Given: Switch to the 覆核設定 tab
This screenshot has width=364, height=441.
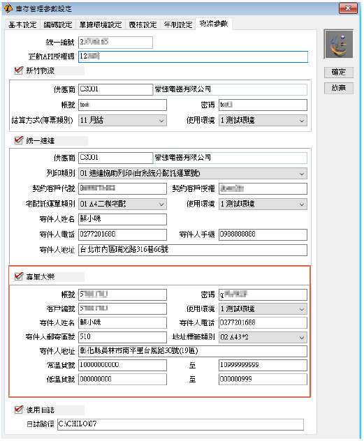Looking at the screenshot, I should (143, 24).
